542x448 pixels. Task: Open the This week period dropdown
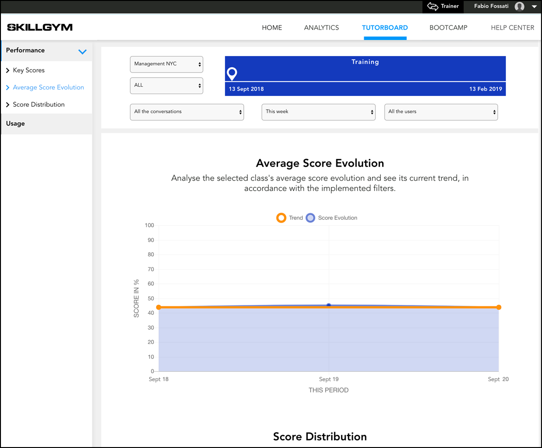pos(319,112)
